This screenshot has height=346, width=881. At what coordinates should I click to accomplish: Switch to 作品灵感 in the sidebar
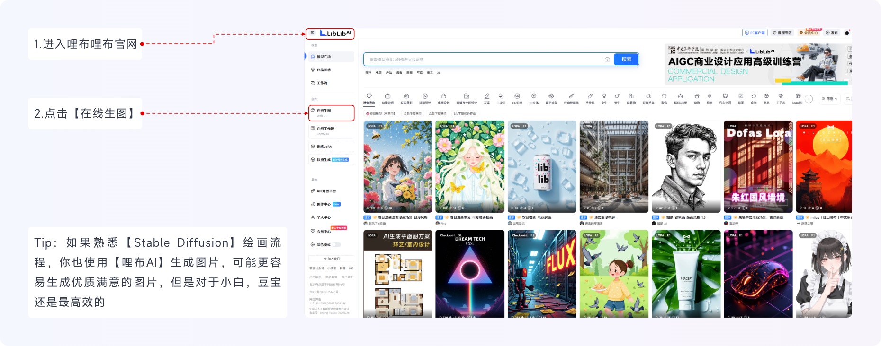[324, 70]
